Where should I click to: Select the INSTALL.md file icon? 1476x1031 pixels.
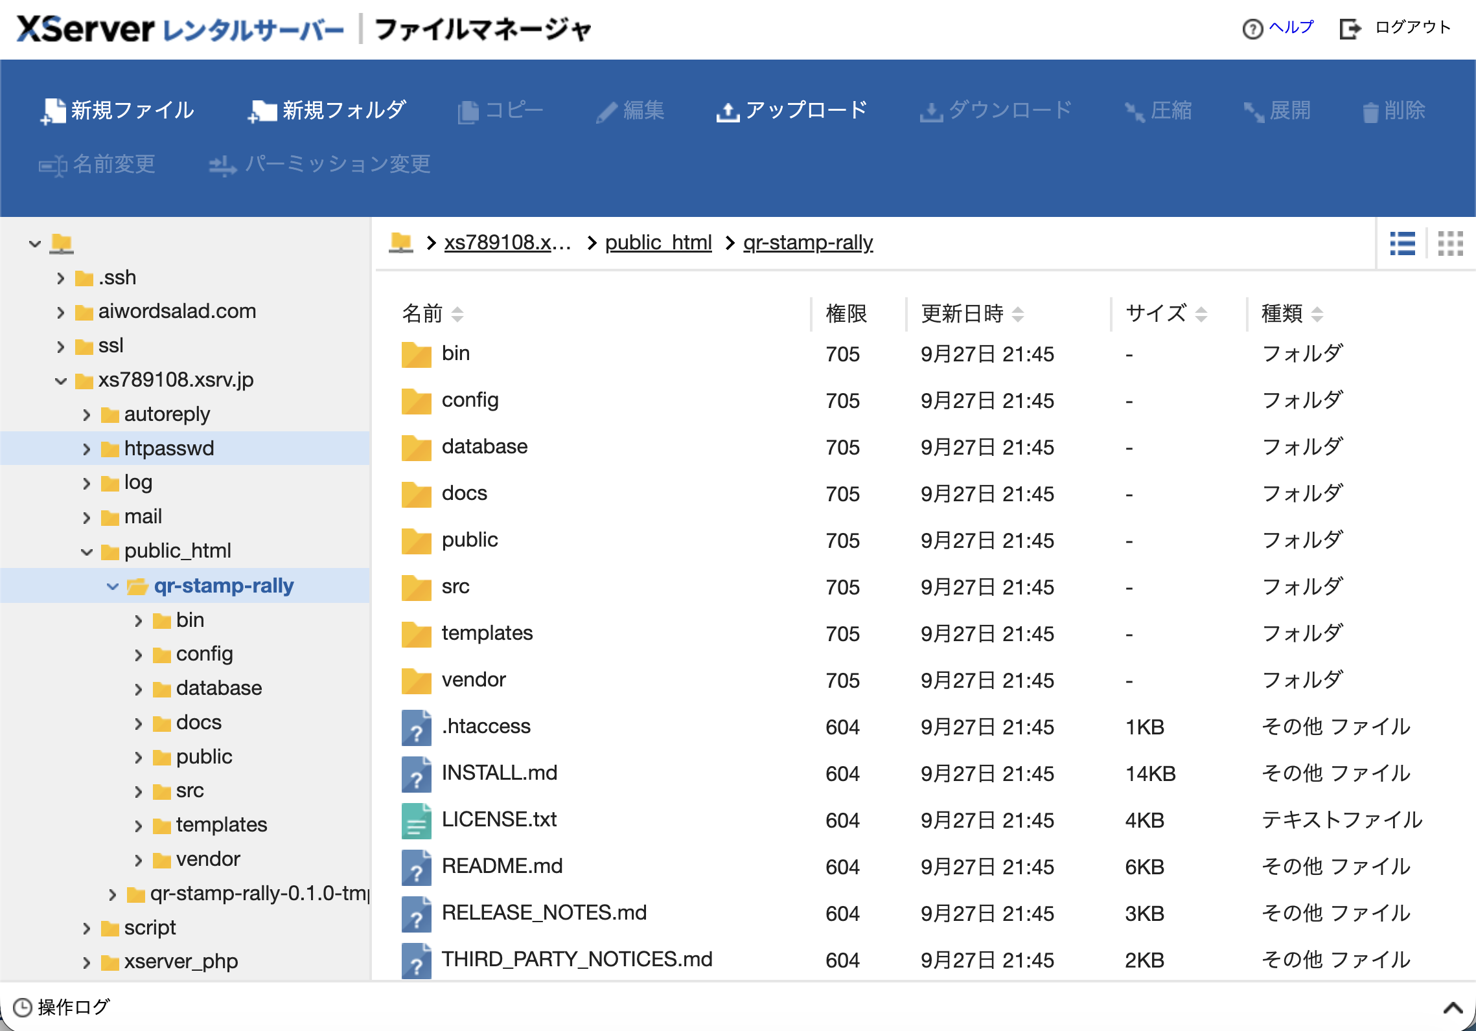click(417, 773)
